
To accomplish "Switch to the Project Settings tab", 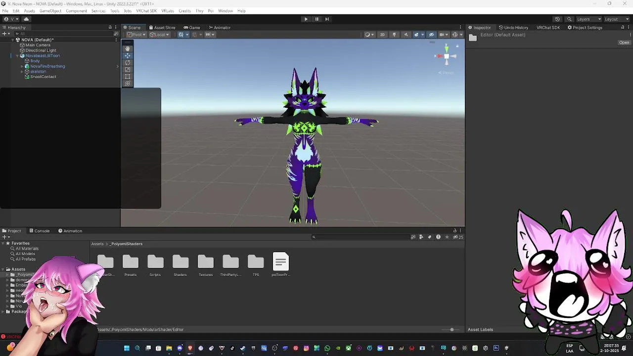I will (585, 28).
